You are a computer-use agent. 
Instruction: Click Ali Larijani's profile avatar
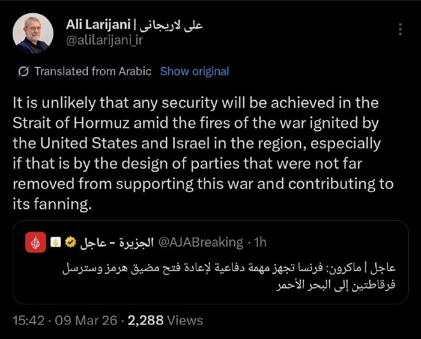[33, 33]
